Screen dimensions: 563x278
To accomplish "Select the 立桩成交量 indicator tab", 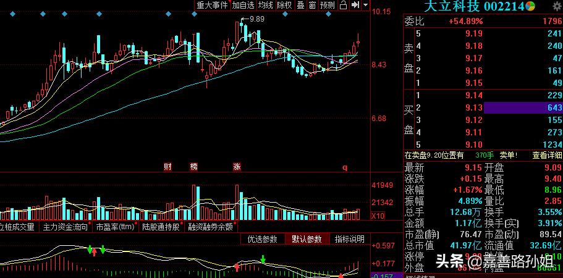I will (17, 227).
